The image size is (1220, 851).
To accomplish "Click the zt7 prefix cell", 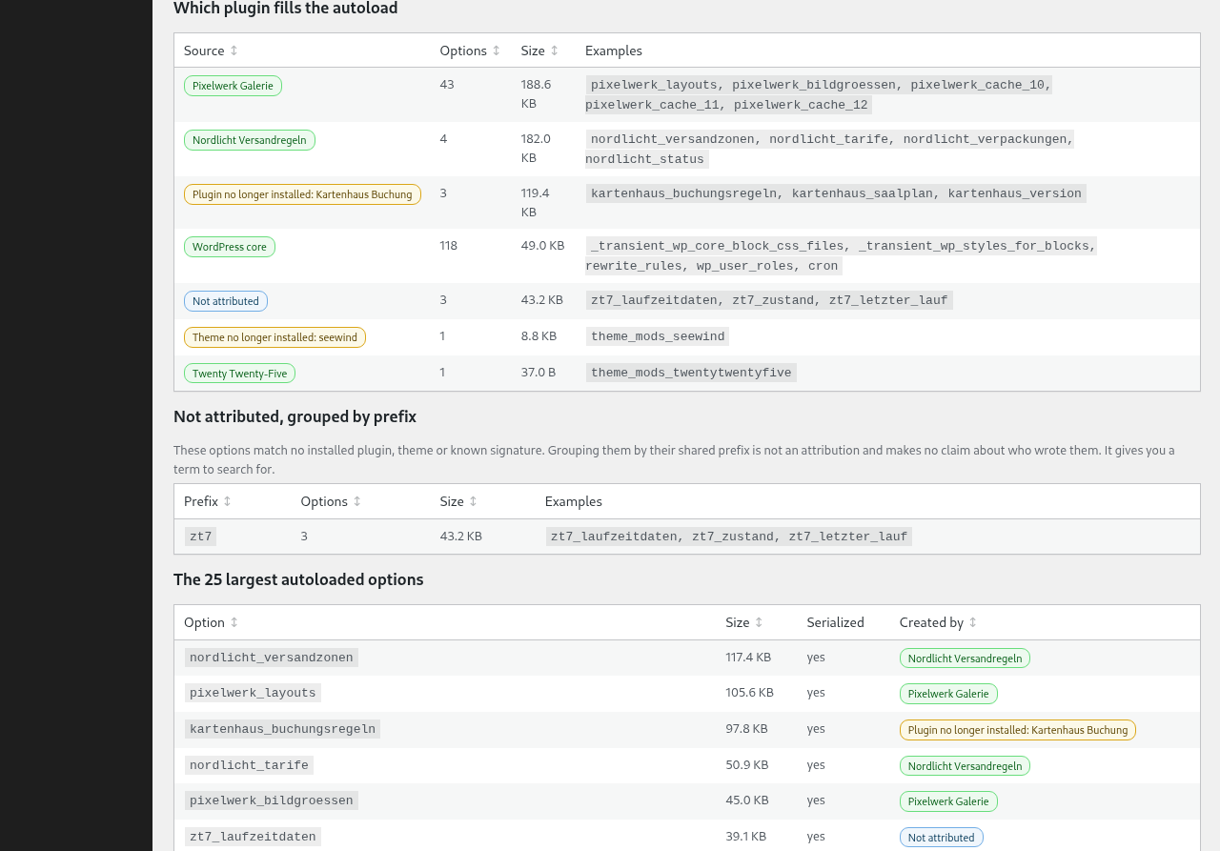I will point(201,537).
